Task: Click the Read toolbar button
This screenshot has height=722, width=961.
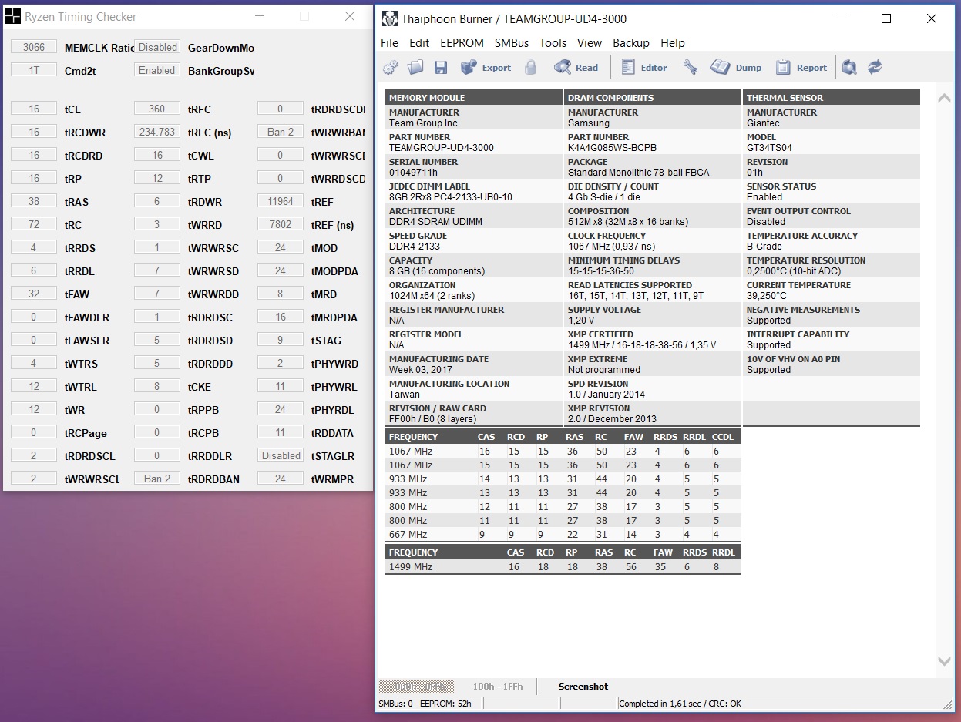Action: coord(576,68)
